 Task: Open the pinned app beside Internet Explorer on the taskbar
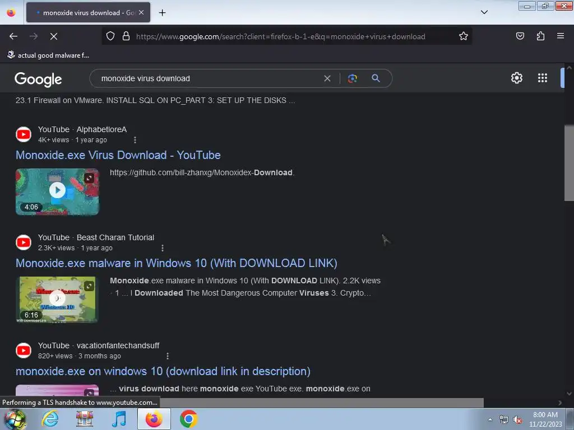click(85, 419)
